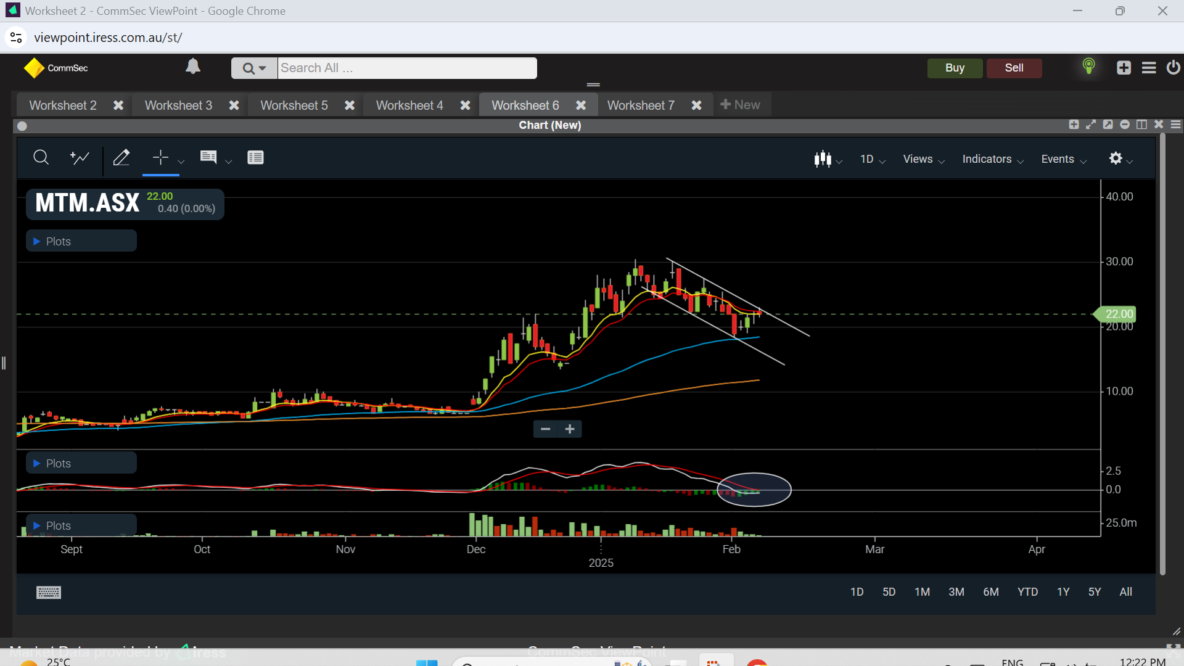Switch to Worksheet 4 tab
Viewport: 1184px width, 666px height.
click(409, 105)
